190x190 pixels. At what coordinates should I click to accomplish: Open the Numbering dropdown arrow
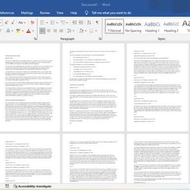[x=57, y=23]
